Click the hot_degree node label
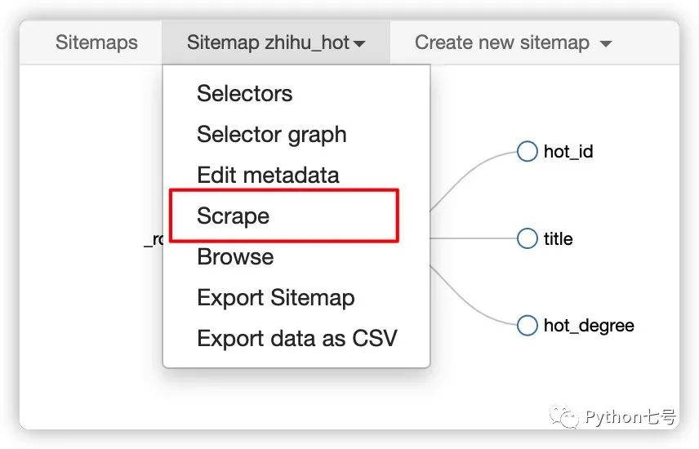The width and height of the screenshot is (699, 449). tap(589, 326)
